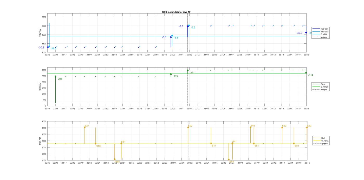Image resolution: width=364 pixels, height=180 pixels.
Task: Click the '-30.3' VBD data label
Action: coord(41,48)
